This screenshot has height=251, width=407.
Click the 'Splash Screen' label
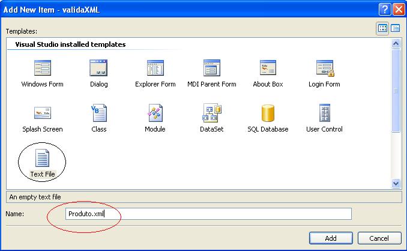tap(42, 129)
